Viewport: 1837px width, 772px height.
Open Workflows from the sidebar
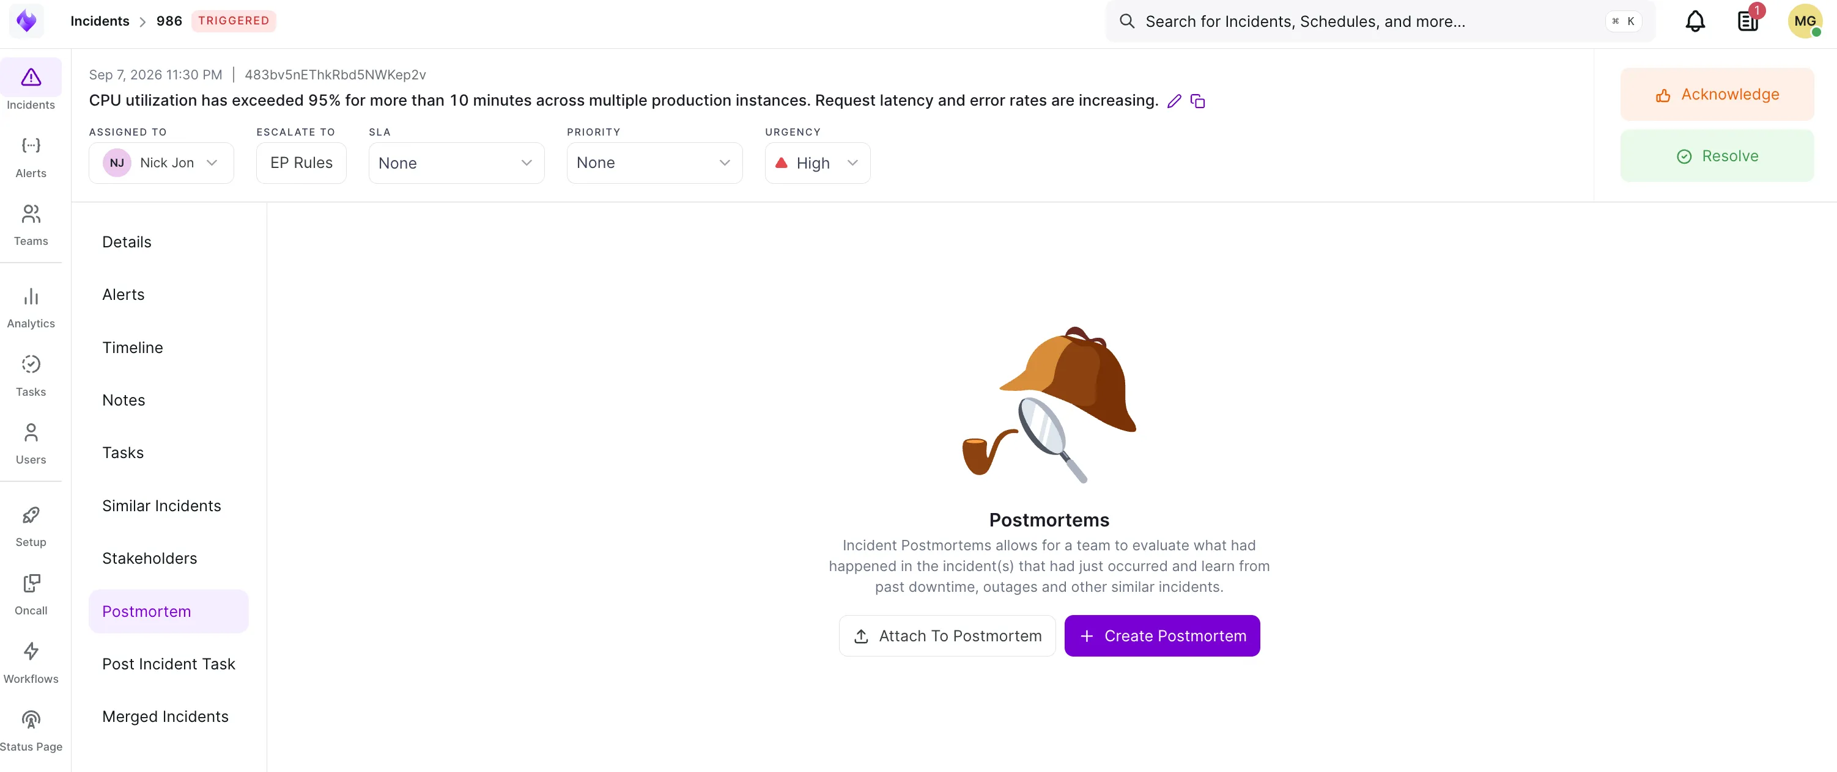(x=31, y=663)
